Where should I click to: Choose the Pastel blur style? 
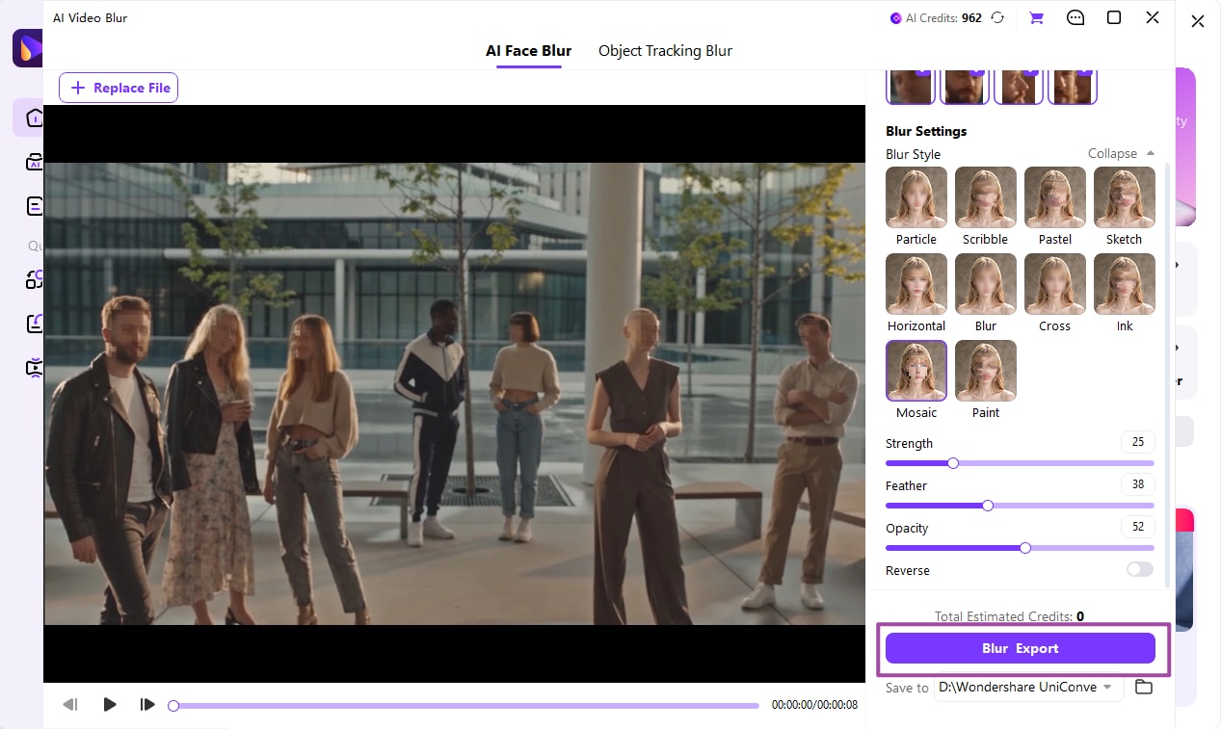[x=1055, y=197]
